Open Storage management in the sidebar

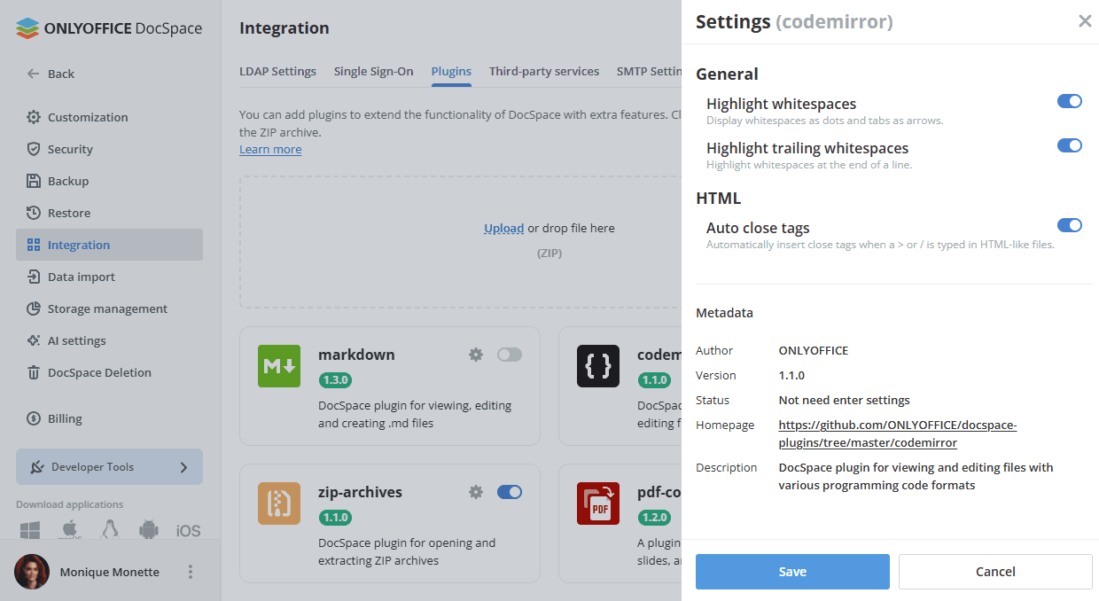[x=109, y=308]
